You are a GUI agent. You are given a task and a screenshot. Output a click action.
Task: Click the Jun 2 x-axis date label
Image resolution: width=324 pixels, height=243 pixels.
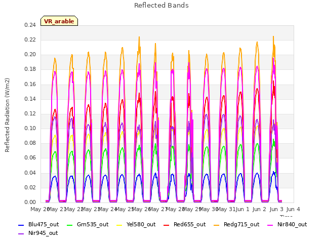[x=259, y=209]
